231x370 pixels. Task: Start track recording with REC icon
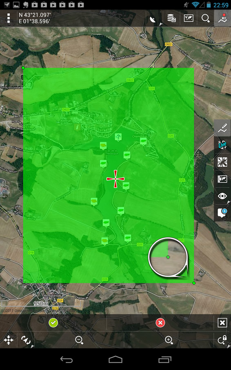(x=222, y=18)
